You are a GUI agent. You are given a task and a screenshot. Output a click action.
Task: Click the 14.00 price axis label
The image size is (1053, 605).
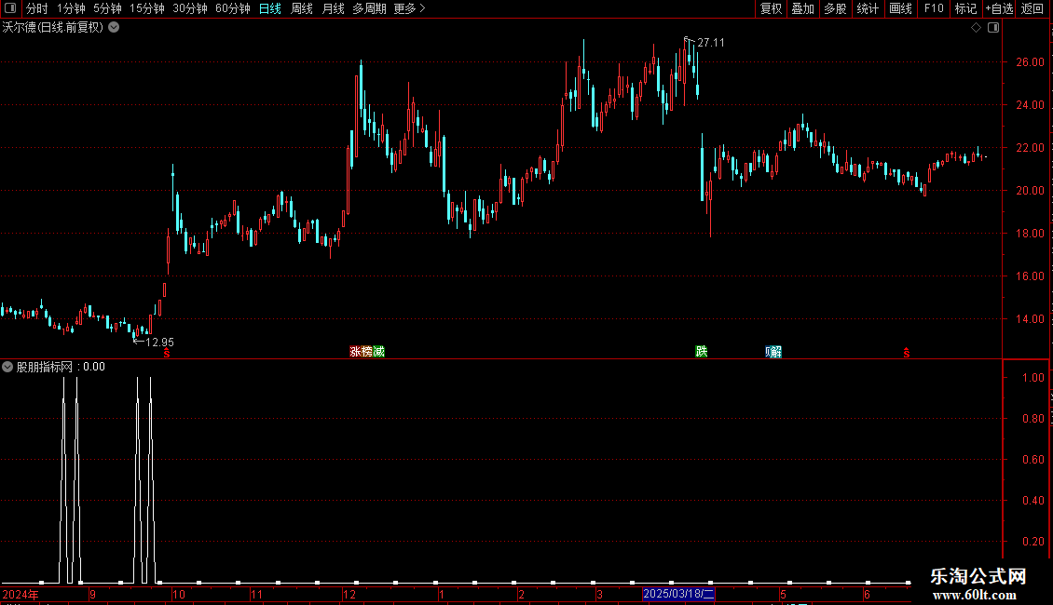tap(1030, 319)
